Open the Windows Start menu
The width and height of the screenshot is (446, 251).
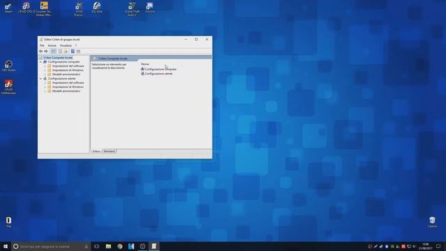[x=6, y=246]
